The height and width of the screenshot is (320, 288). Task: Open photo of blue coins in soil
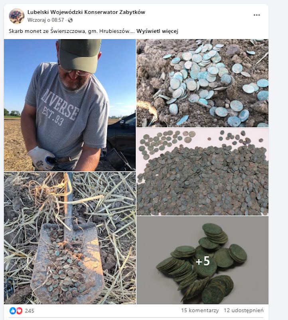[x=202, y=83]
